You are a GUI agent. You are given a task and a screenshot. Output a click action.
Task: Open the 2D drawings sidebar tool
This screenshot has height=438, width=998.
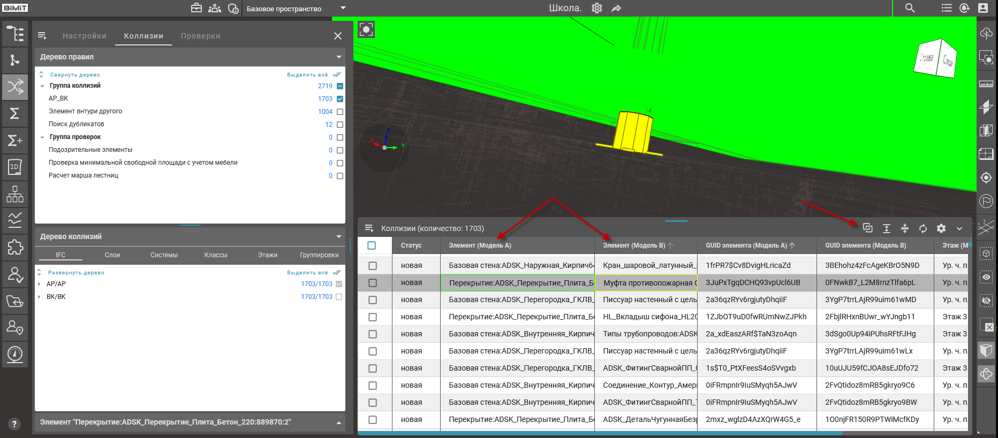coord(15,167)
